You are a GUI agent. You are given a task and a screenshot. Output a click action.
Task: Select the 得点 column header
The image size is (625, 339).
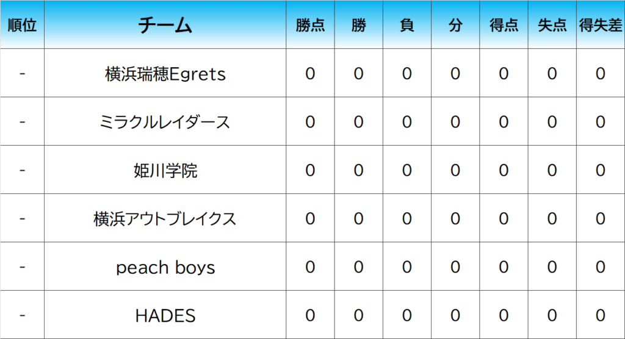point(504,26)
